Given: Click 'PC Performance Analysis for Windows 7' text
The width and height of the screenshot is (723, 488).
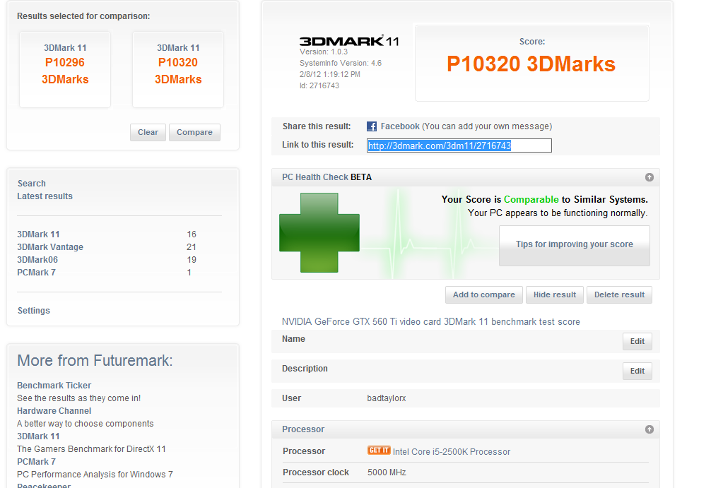Looking at the screenshot, I should [95, 474].
